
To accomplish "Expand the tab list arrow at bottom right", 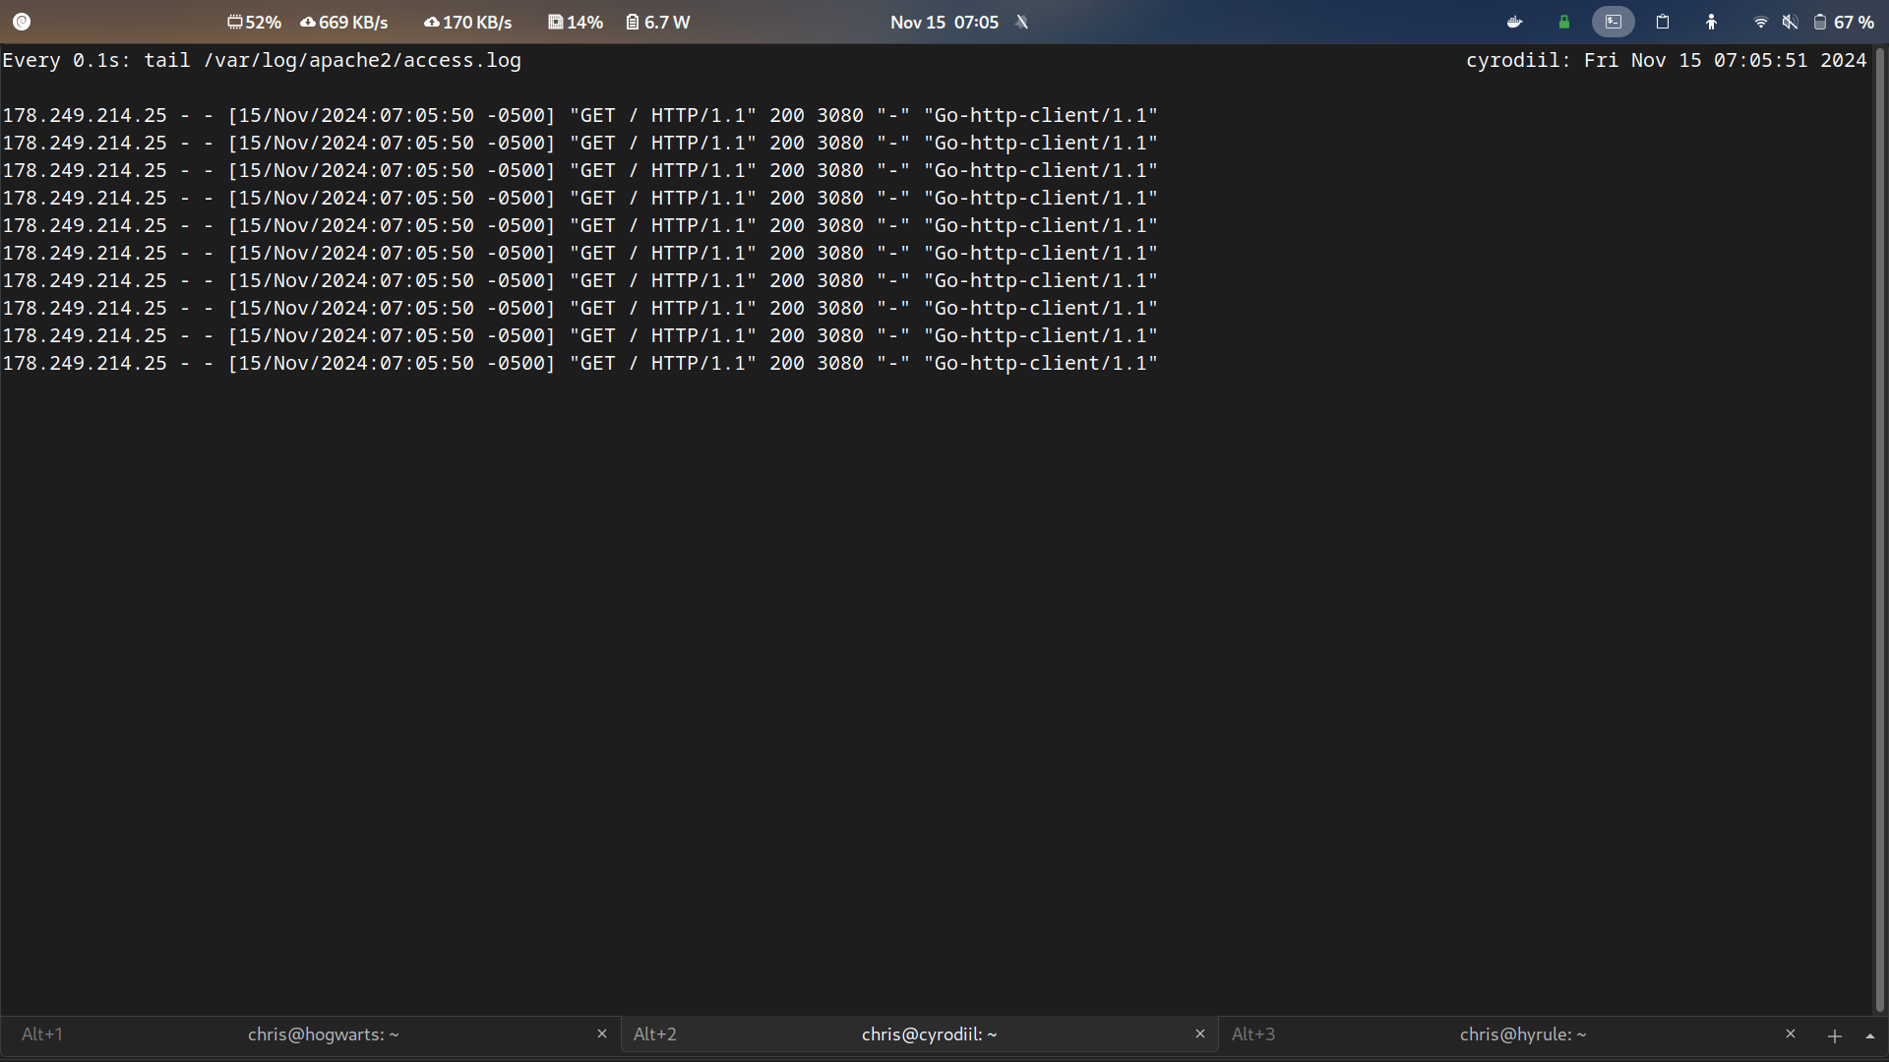I will tap(1870, 1035).
